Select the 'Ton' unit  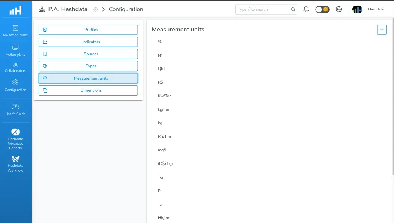click(161, 177)
